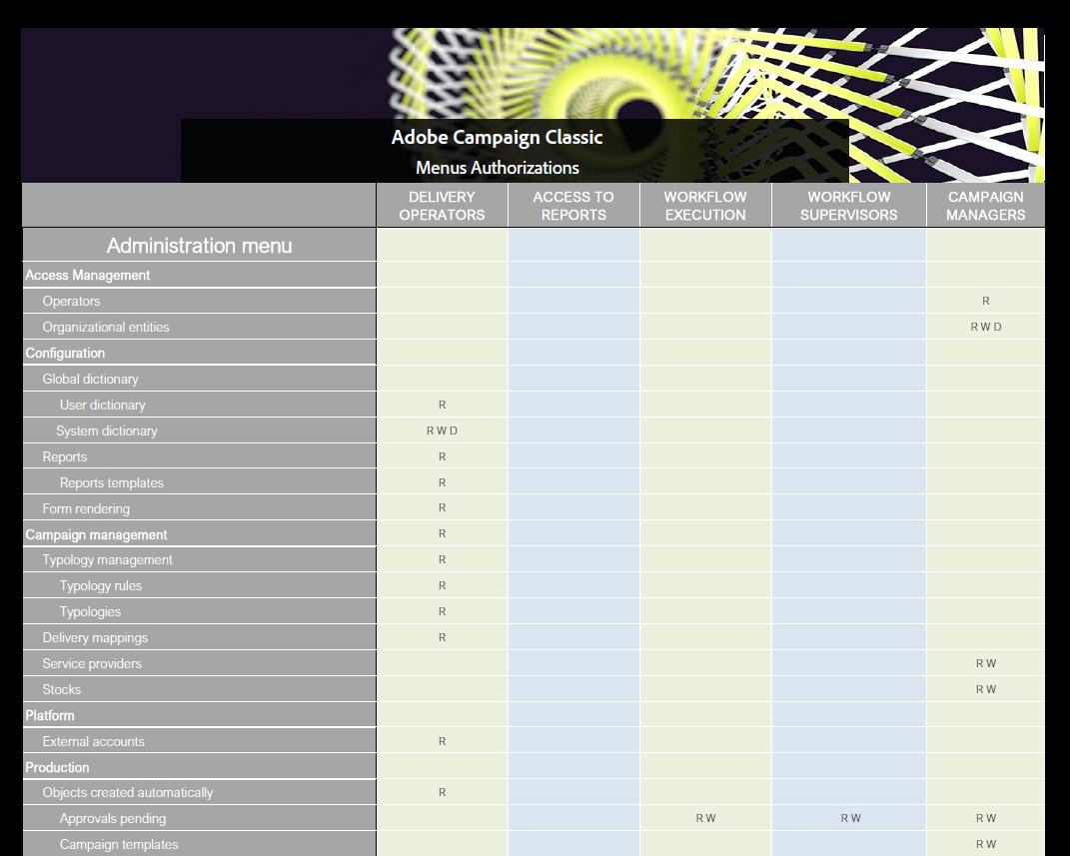This screenshot has width=1070, height=856.
Task: Click the R cell in Delivery mappings row
Action: tap(443, 637)
